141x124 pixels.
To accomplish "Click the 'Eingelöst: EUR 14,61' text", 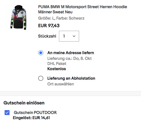I will [x=31, y=118].
